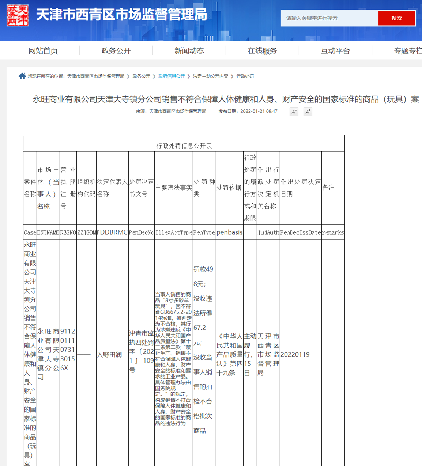Click the 主要违法事实 column header
Viewport: 422px width, 466px height.
pyautogui.click(x=174, y=188)
